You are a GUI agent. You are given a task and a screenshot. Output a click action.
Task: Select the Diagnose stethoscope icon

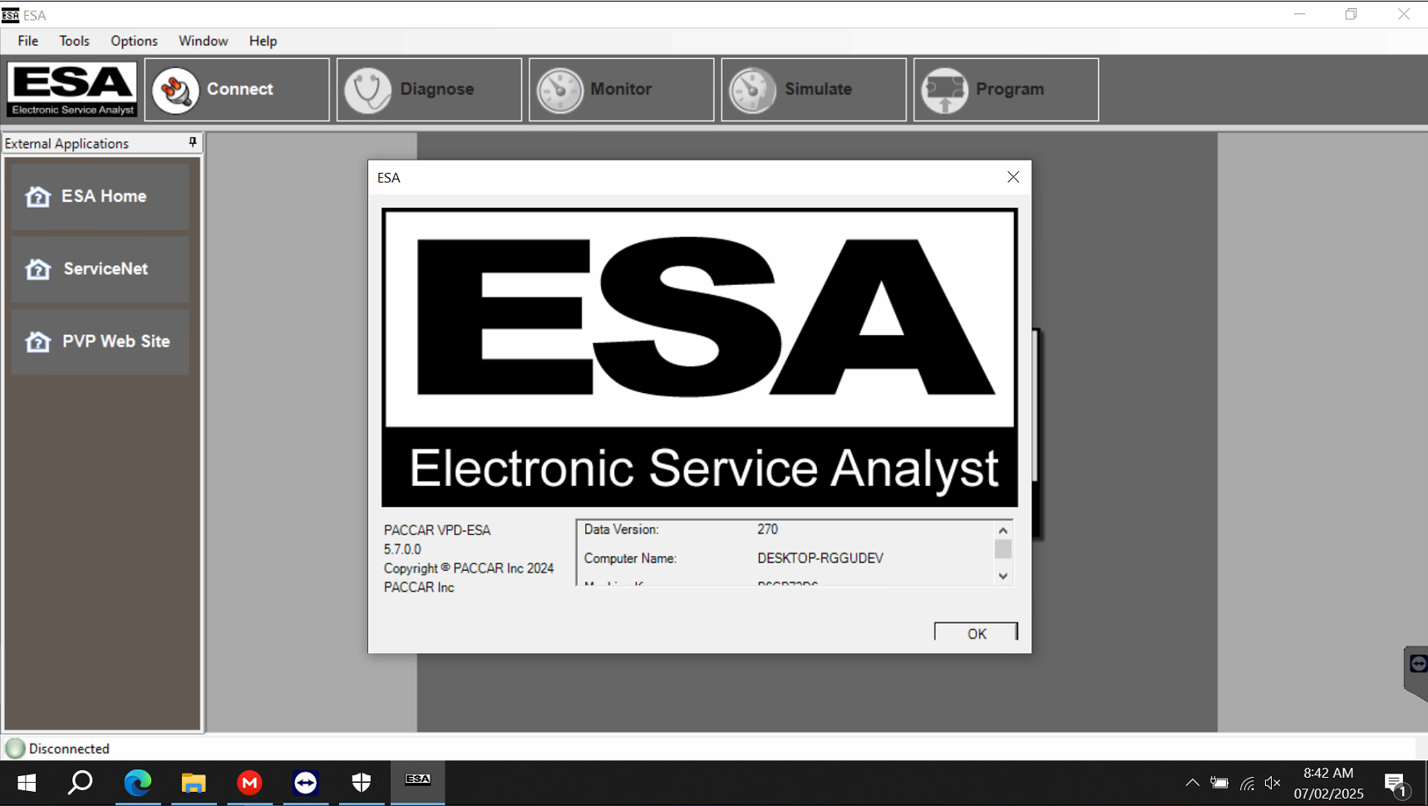(368, 90)
